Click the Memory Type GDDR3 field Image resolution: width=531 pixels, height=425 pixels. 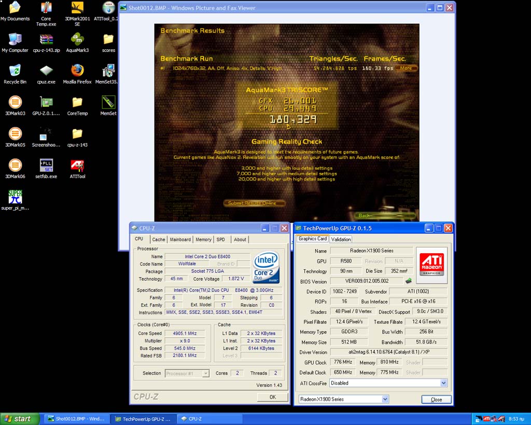[349, 332]
